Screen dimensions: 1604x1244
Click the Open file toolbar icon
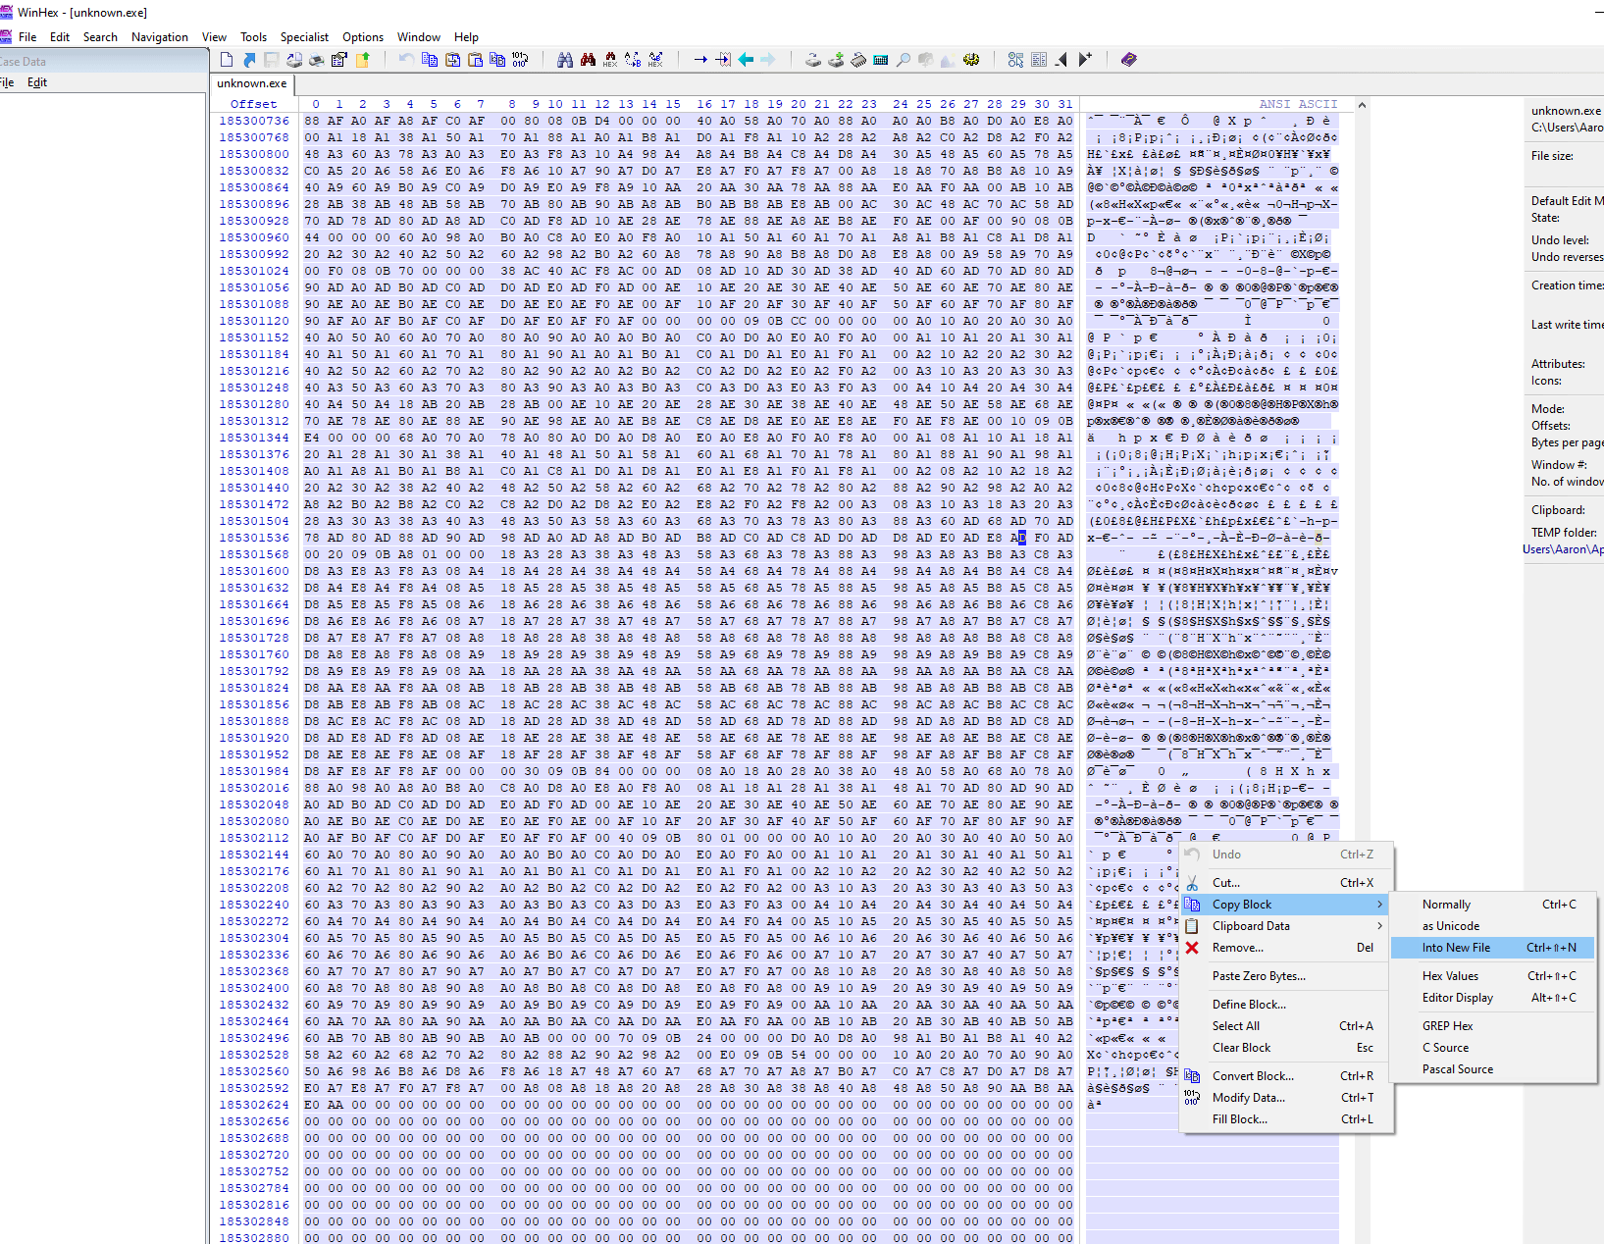[249, 60]
